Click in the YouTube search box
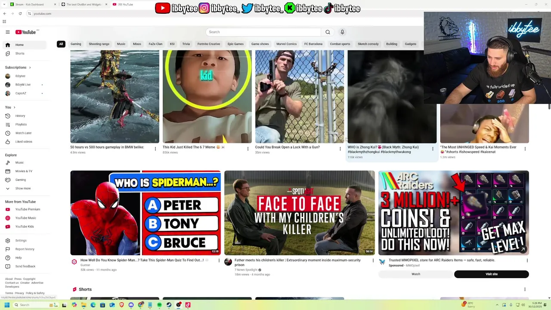 [x=263, y=32]
